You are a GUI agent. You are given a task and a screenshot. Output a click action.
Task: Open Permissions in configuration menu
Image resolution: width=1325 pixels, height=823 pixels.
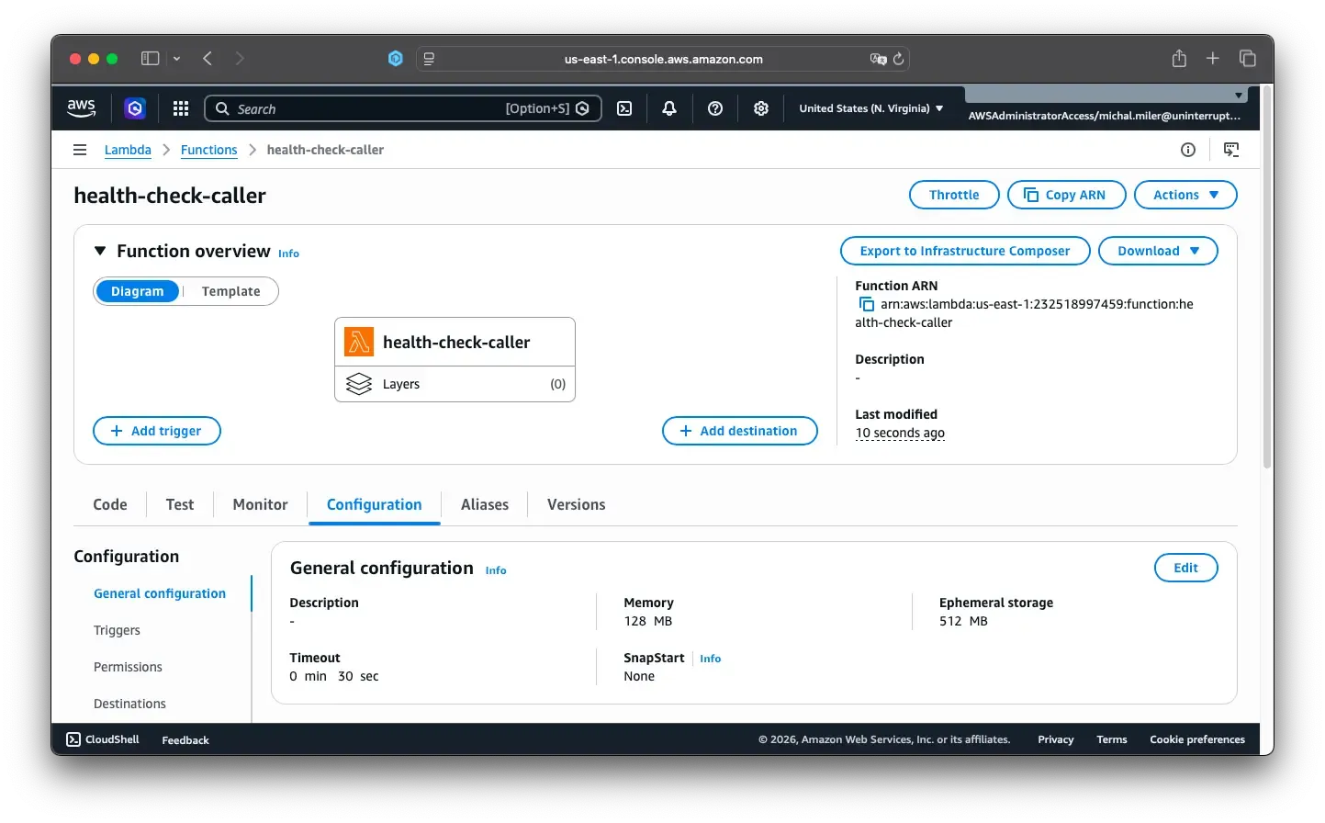(x=128, y=667)
